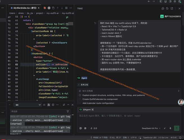Click the panel position switch icon

pyautogui.click(x=64, y=105)
